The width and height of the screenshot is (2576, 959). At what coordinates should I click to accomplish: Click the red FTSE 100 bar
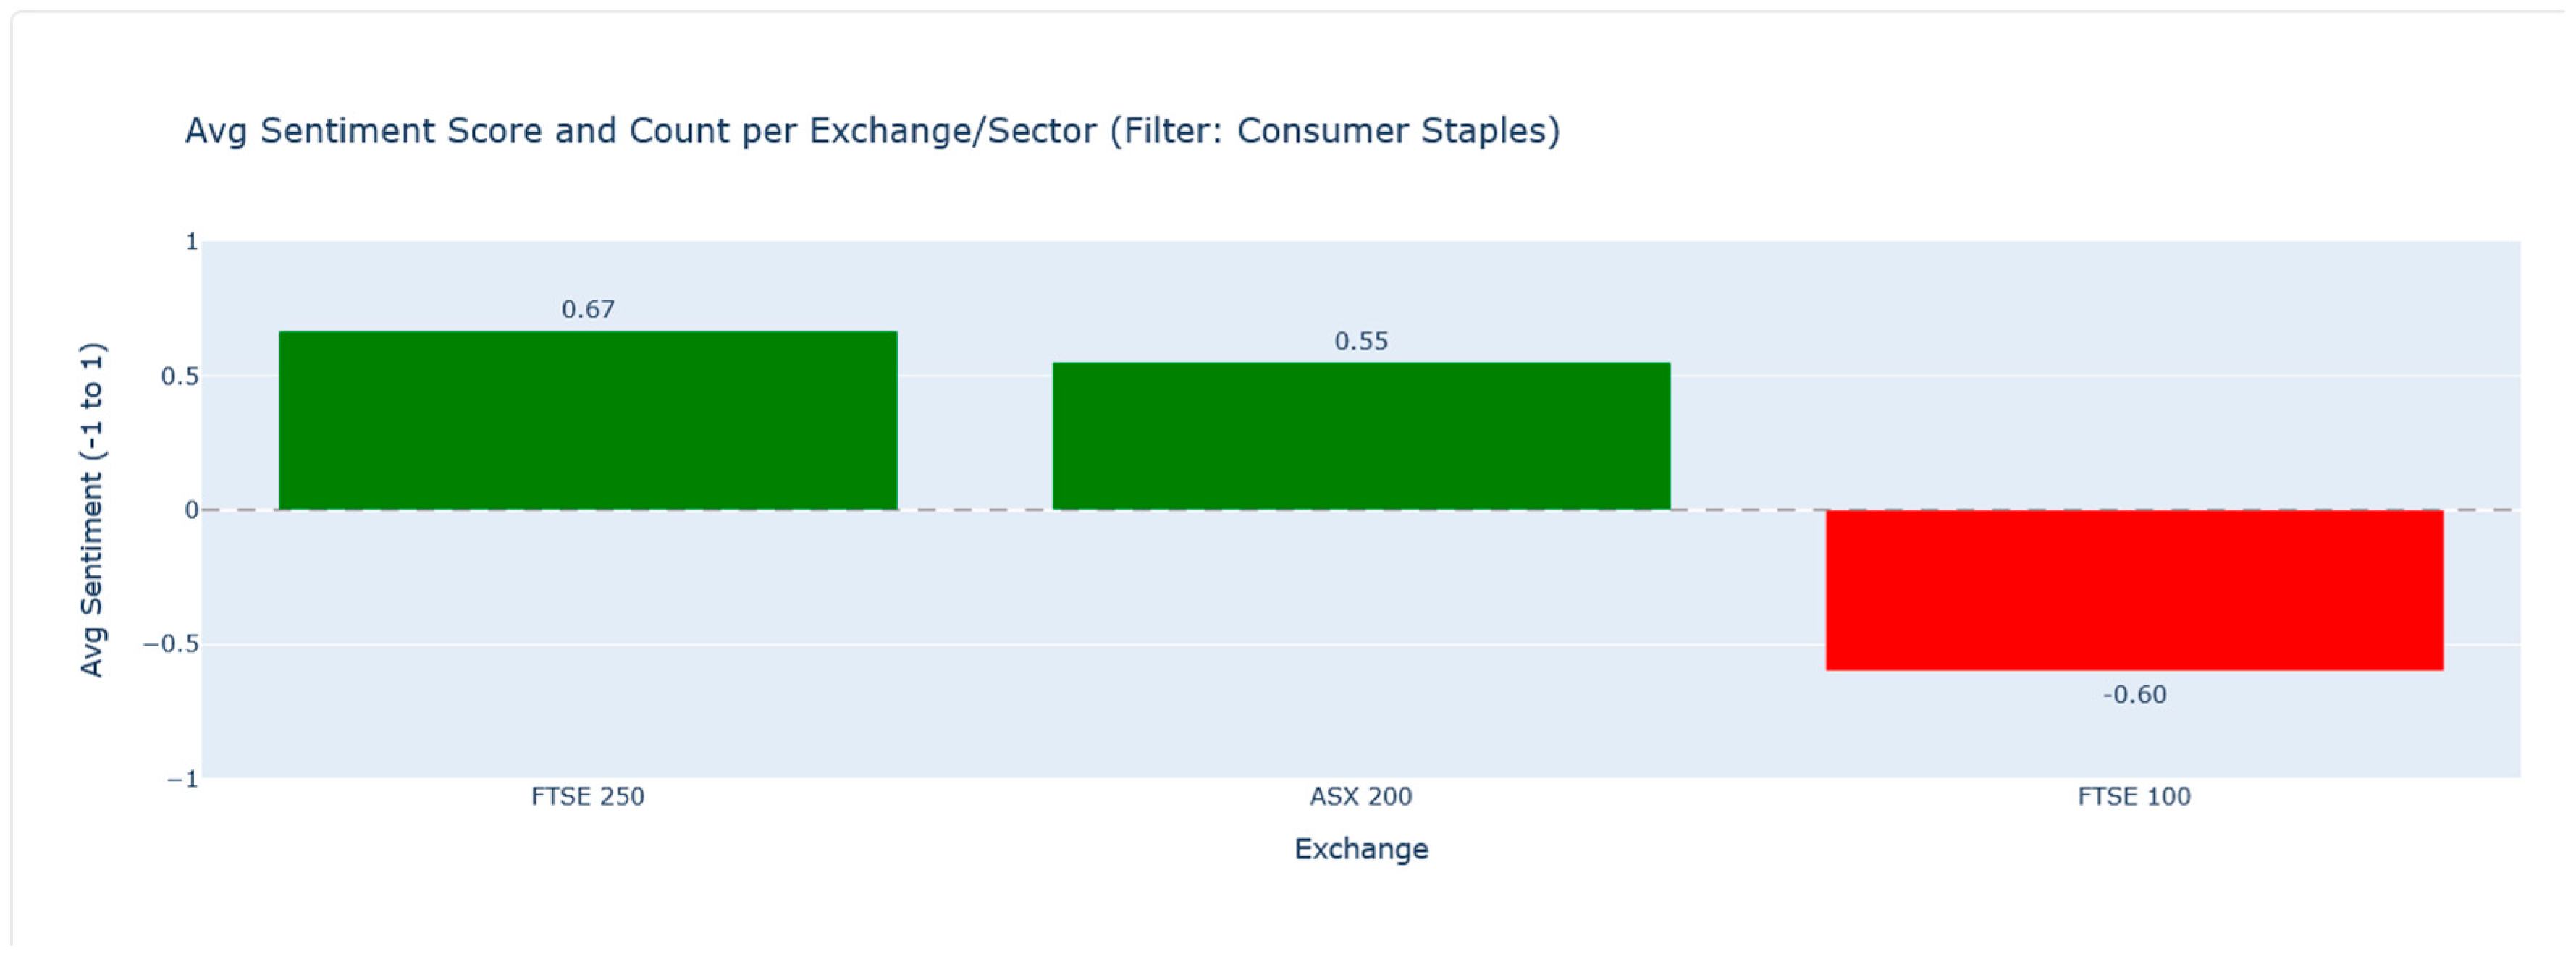point(2134,590)
